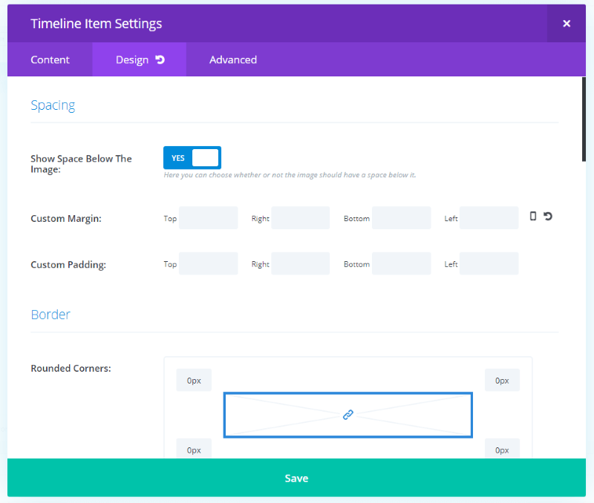This screenshot has height=503, width=594.
Task: Edit the bottom-right rounded corner value
Action: click(502, 449)
